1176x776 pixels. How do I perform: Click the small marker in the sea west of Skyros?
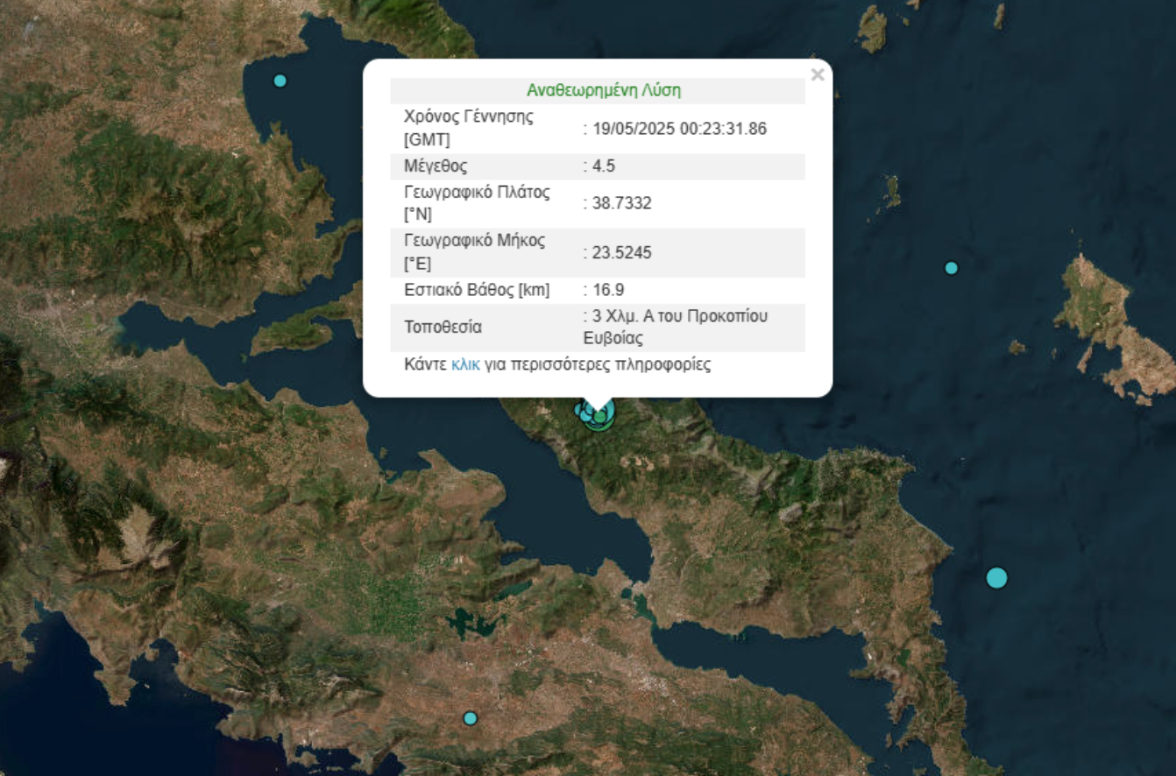(951, 268)
